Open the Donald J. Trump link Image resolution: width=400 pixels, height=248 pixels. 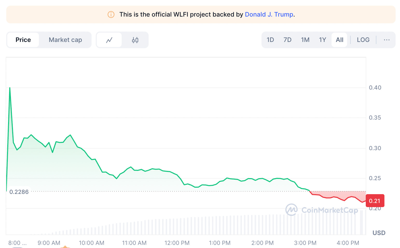269,14
